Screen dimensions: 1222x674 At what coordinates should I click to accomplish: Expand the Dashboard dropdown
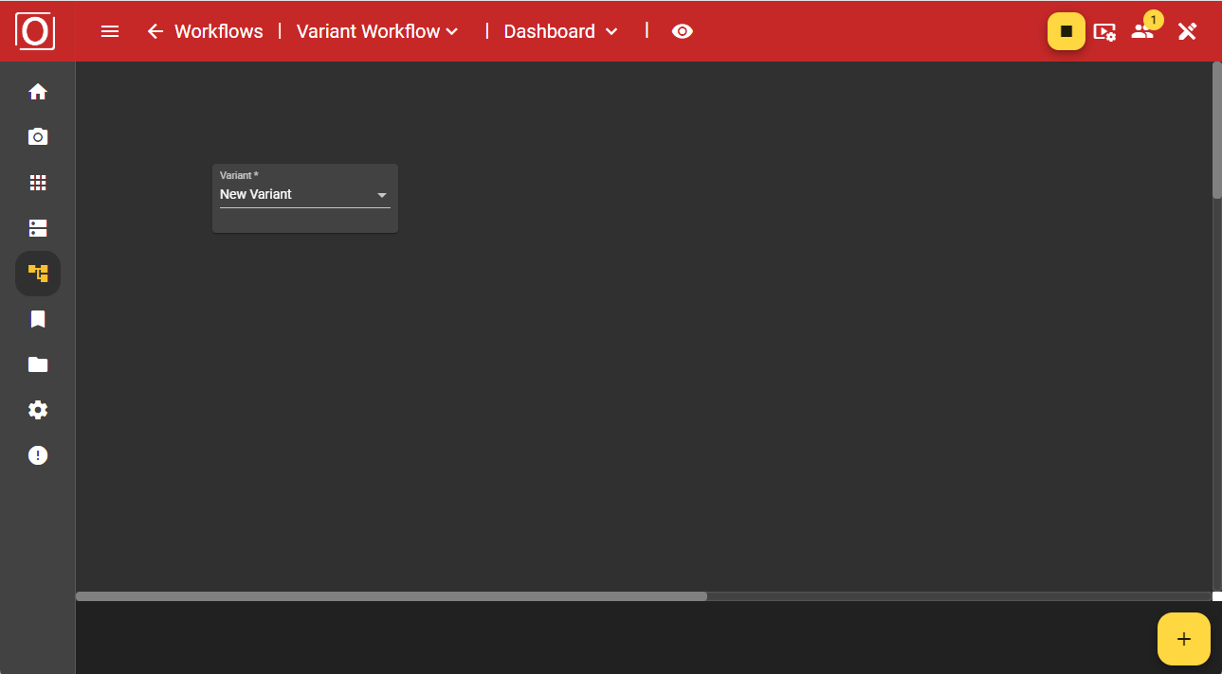coord(559,31)
